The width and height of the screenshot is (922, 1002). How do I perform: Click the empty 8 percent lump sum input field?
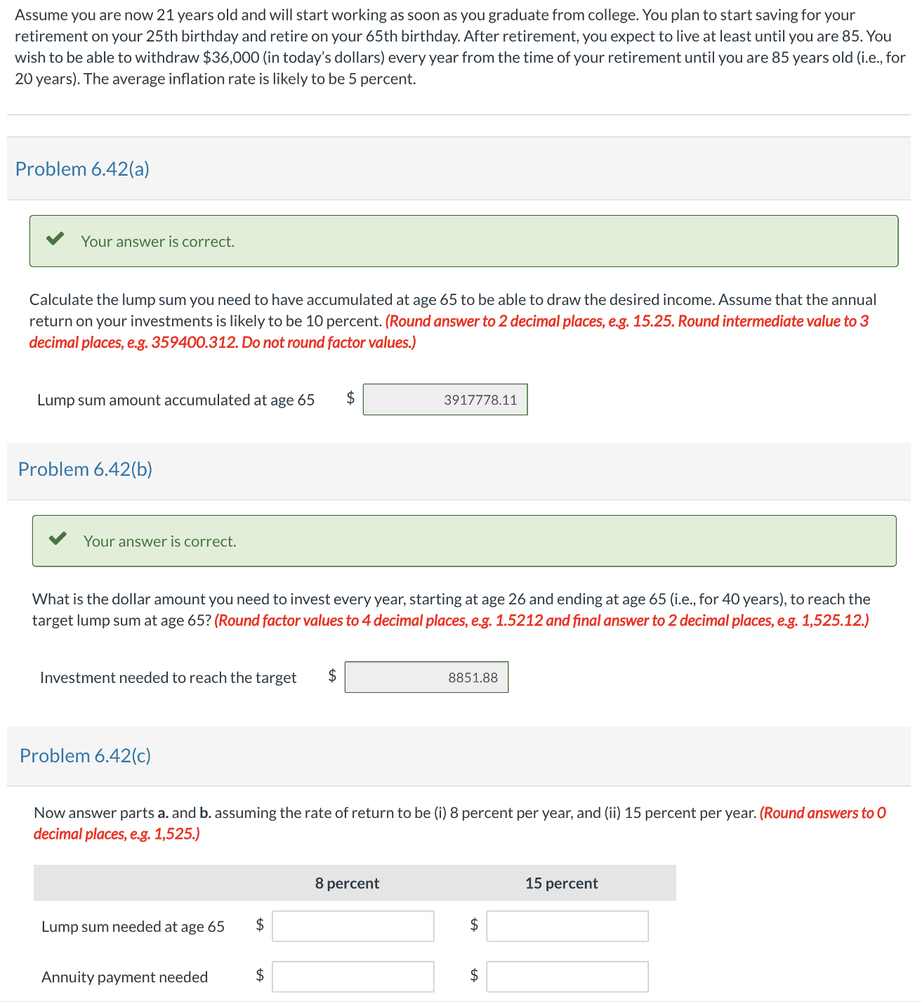coord(353,925)
